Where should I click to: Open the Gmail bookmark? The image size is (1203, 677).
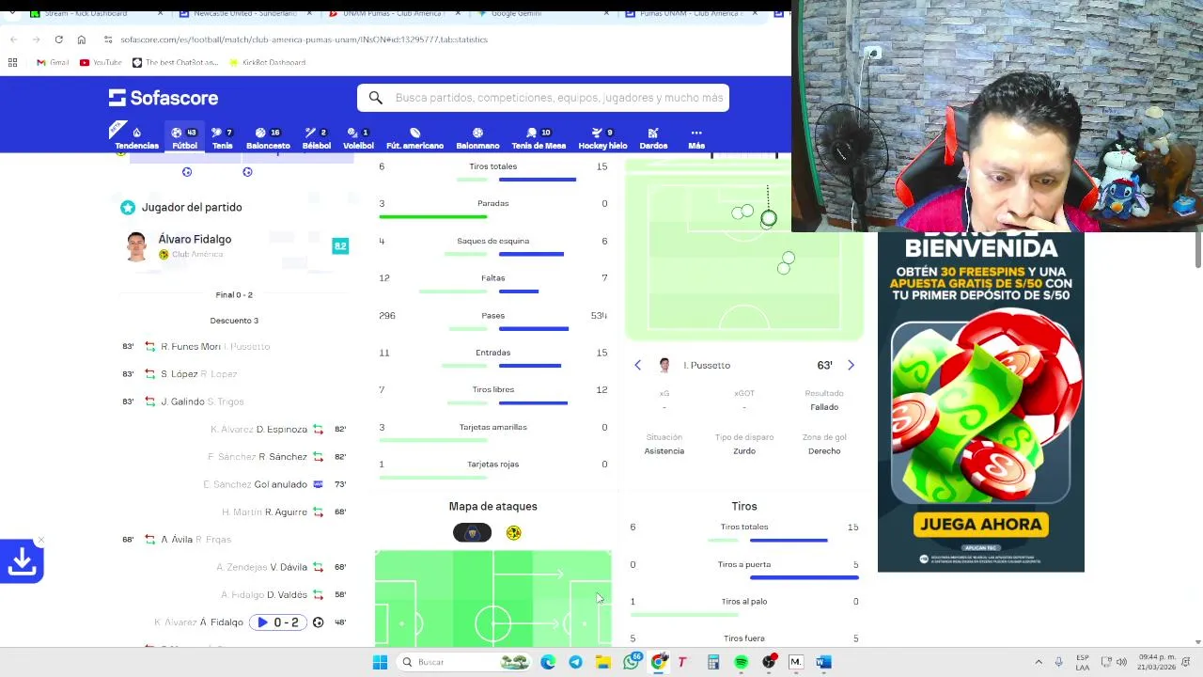click(53, 62)
